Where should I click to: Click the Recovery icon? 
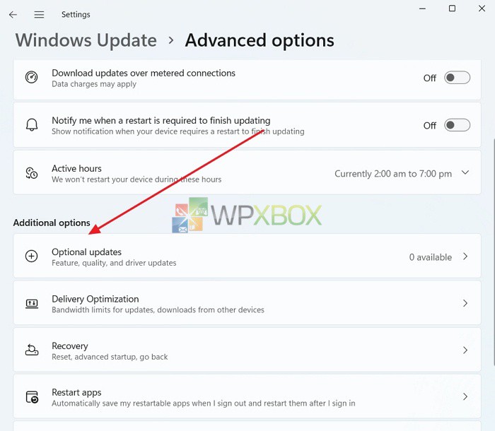point(32,350)
